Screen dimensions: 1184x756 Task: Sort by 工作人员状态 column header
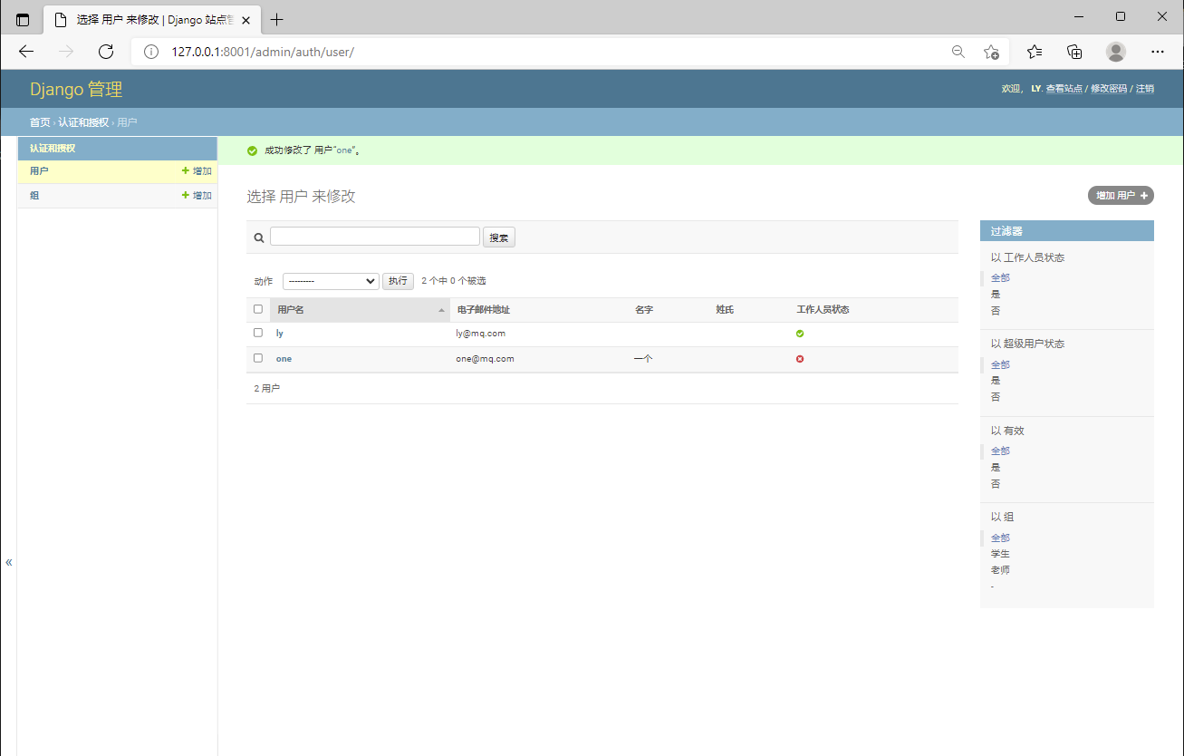pyautogui.click(x=823, y=310)
